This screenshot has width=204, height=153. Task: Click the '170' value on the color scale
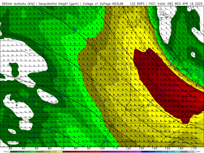point(194,148)
